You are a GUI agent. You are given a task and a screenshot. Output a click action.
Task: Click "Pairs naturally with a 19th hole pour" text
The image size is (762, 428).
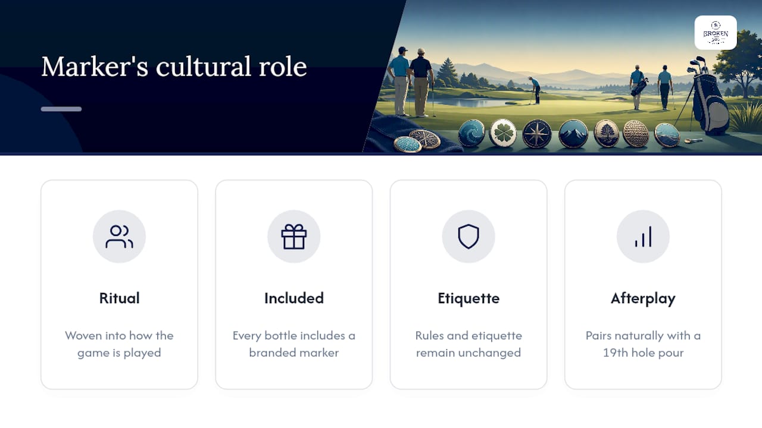coord(643,344)
